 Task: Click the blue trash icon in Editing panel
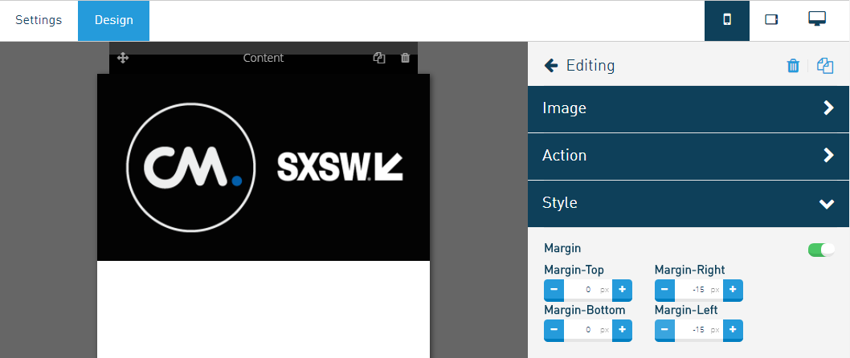(x=793, y=66)
